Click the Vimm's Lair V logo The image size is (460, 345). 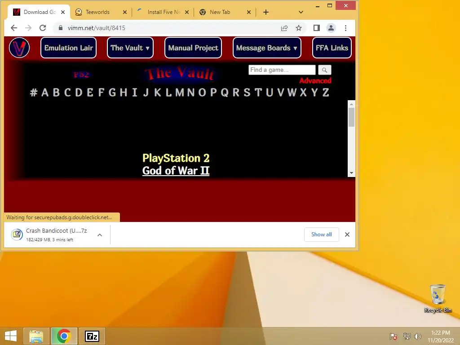point(19,48)
